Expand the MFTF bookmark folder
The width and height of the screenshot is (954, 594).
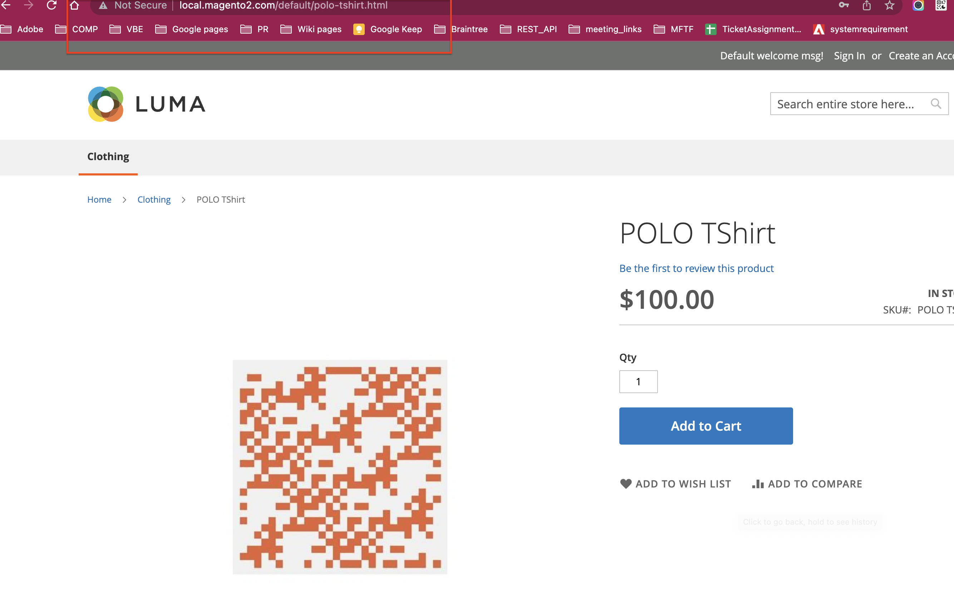(673, 29)
